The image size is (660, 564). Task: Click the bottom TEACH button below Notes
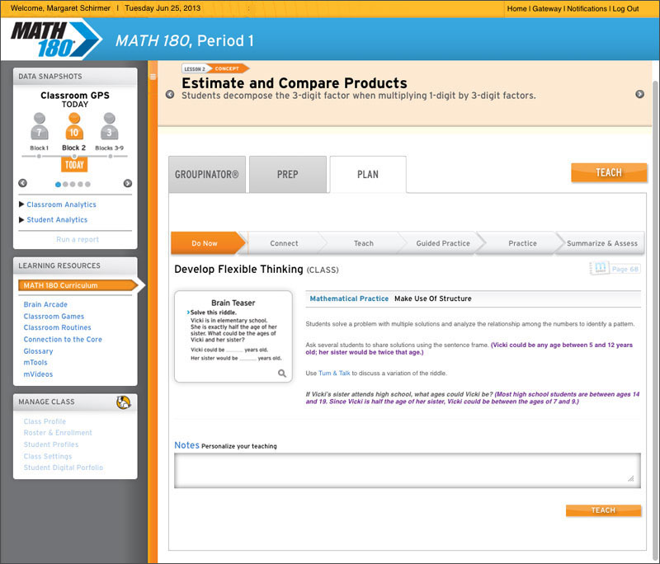[603, 510]
